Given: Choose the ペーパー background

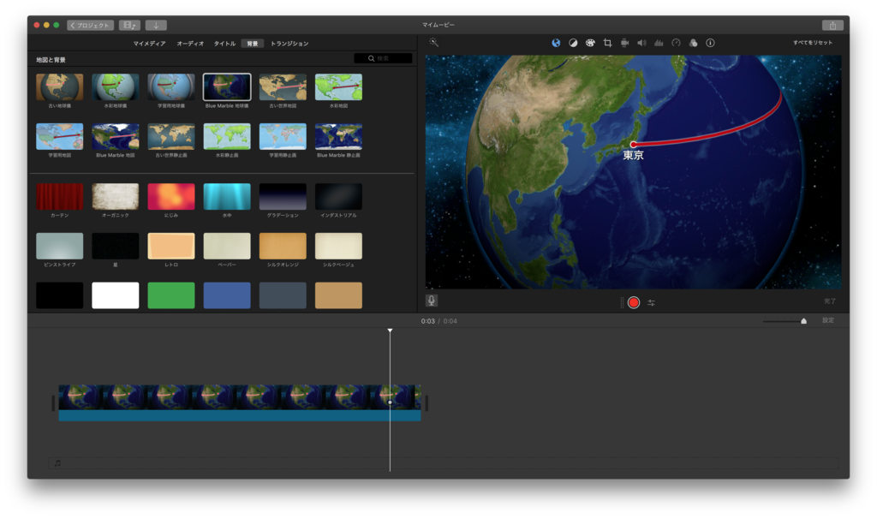Looking at the screenshot, I should [x=227, y=246].
